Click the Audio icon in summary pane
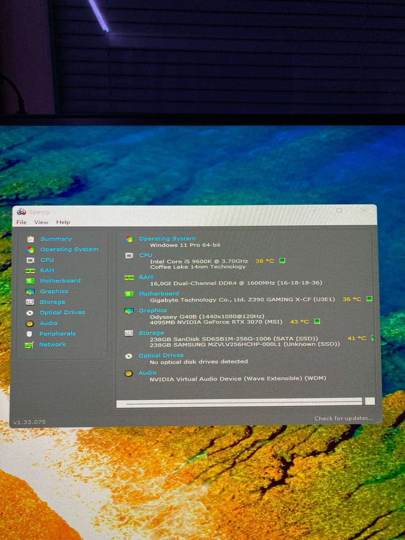405x540 pixels. click(x=129, y=373)
